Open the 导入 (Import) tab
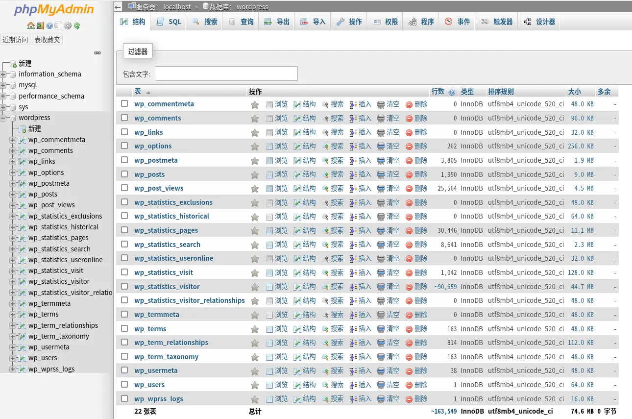 coord(313,22)
